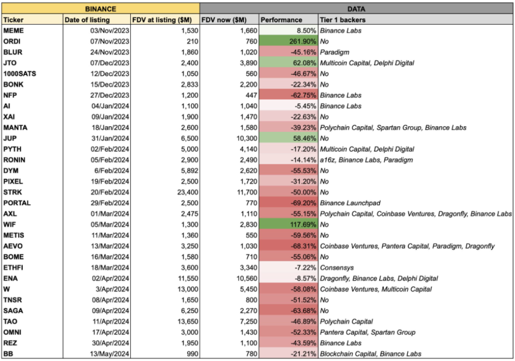Select the FDV now ($M) column header
Image resolution: width=515 pixels, height=361 pixels.
click(229, 20)
